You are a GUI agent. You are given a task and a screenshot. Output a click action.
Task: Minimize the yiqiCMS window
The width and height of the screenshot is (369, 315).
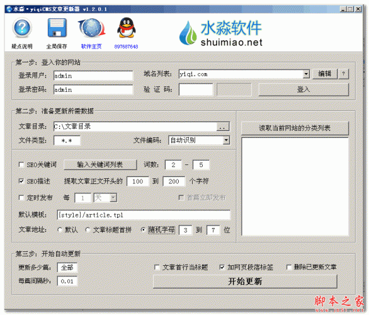coord(343,9)
